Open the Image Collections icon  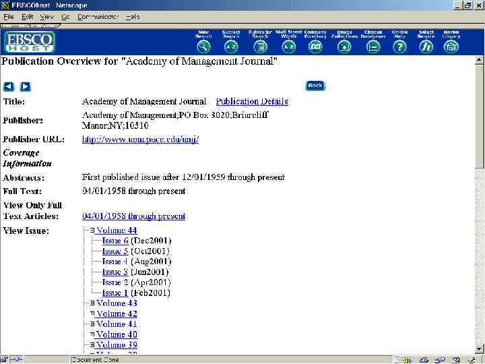click(344, 47)
